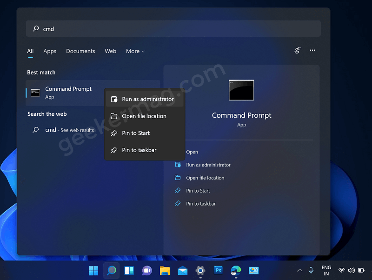Click Windows Start button on taskbar
The image size is (372, 280).
coord(93,271)
